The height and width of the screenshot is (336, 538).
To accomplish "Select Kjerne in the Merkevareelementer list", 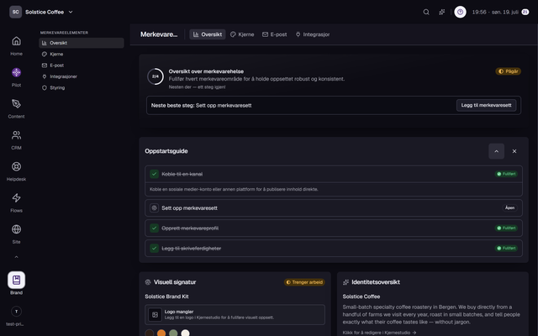I will tap(82, 54).
